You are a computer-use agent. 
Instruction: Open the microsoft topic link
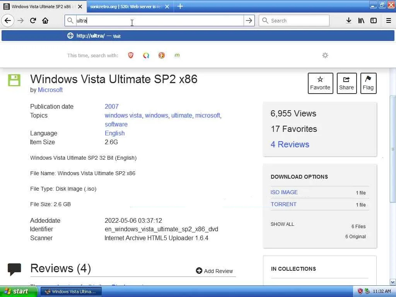(208, 115)
